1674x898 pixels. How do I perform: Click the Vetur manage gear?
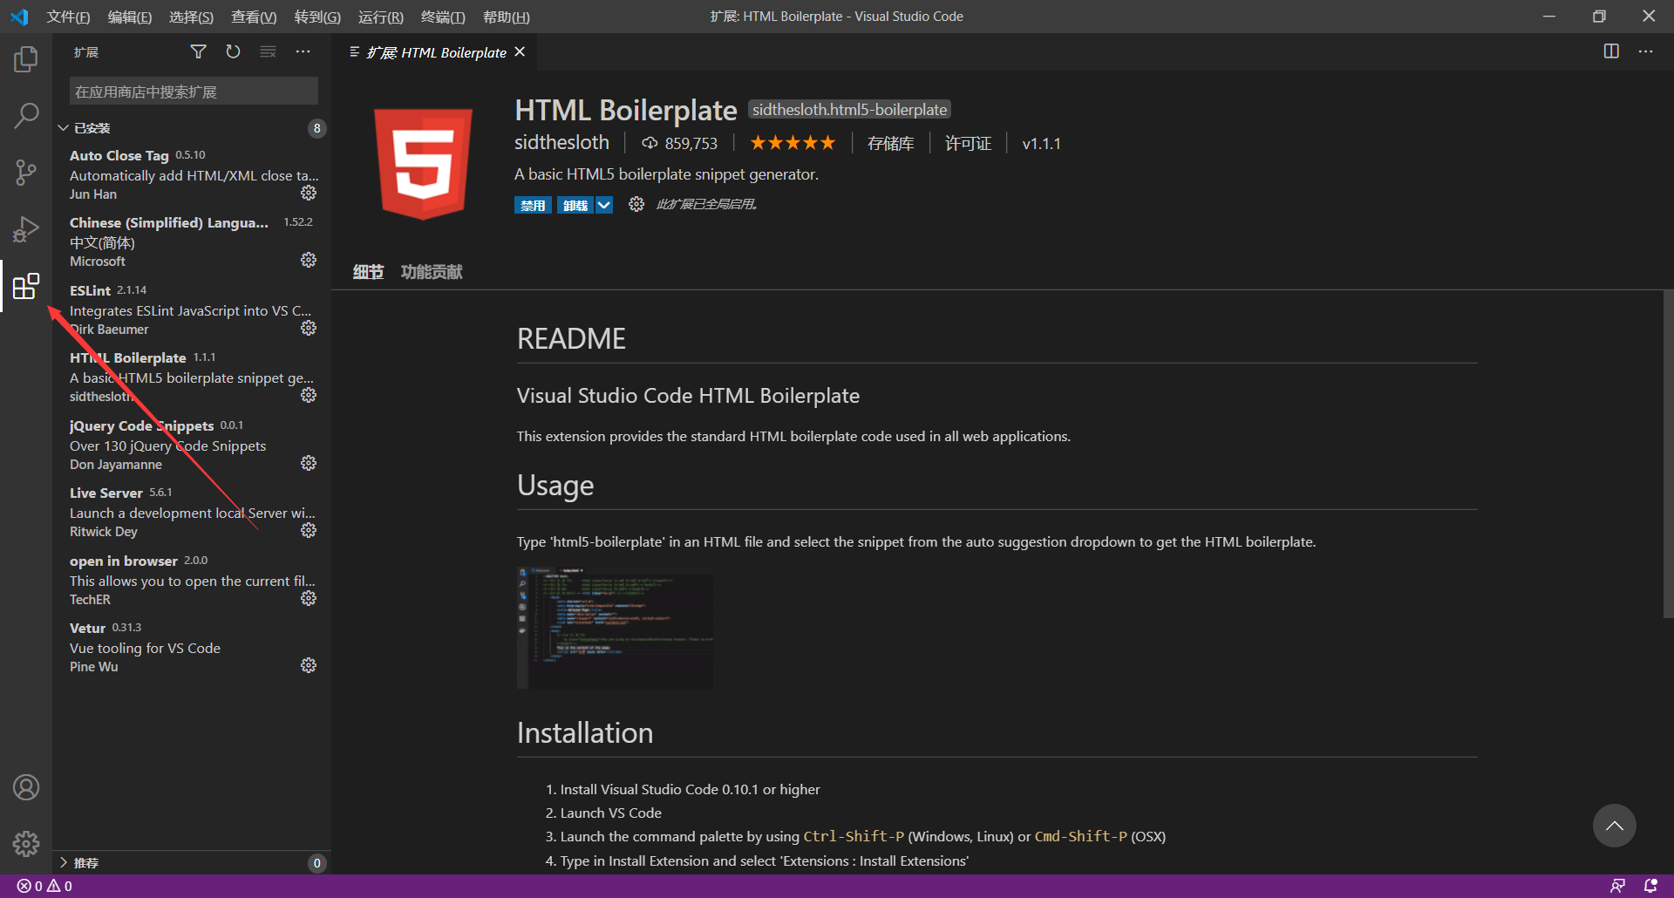[x=309, y=665]
